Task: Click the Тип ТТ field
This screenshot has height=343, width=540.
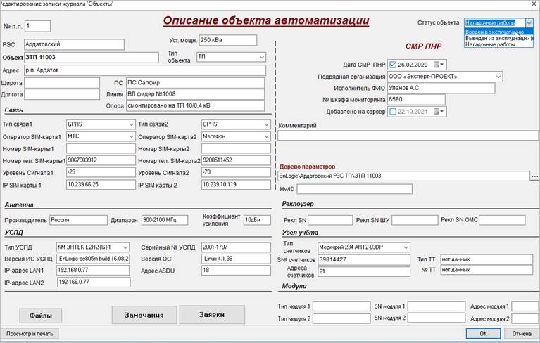Action: pyautogui.click(x=486, y=259)
